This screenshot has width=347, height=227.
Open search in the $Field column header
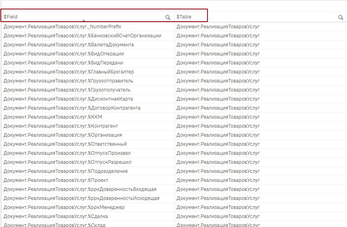tap(168, 17)
